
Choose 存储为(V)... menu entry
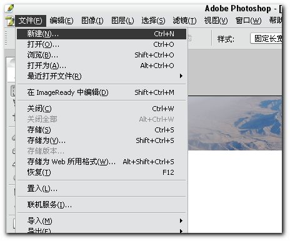101,140
